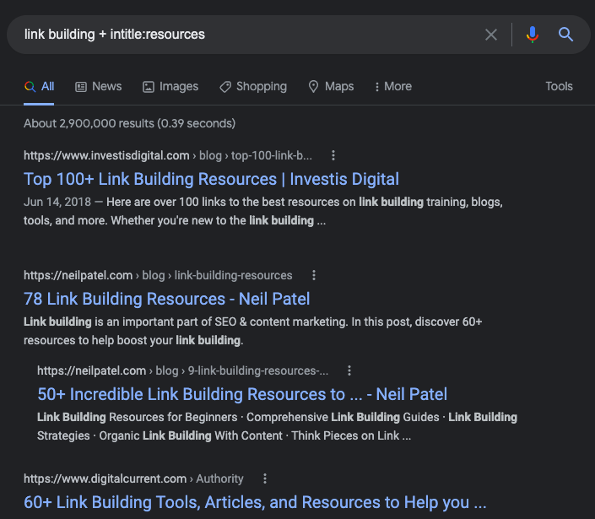Open the three-dot menu for neilpatel.com link-building-resources result

coord(314,275)
